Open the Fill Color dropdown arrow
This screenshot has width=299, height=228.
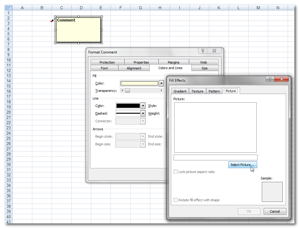click(161, 83)
